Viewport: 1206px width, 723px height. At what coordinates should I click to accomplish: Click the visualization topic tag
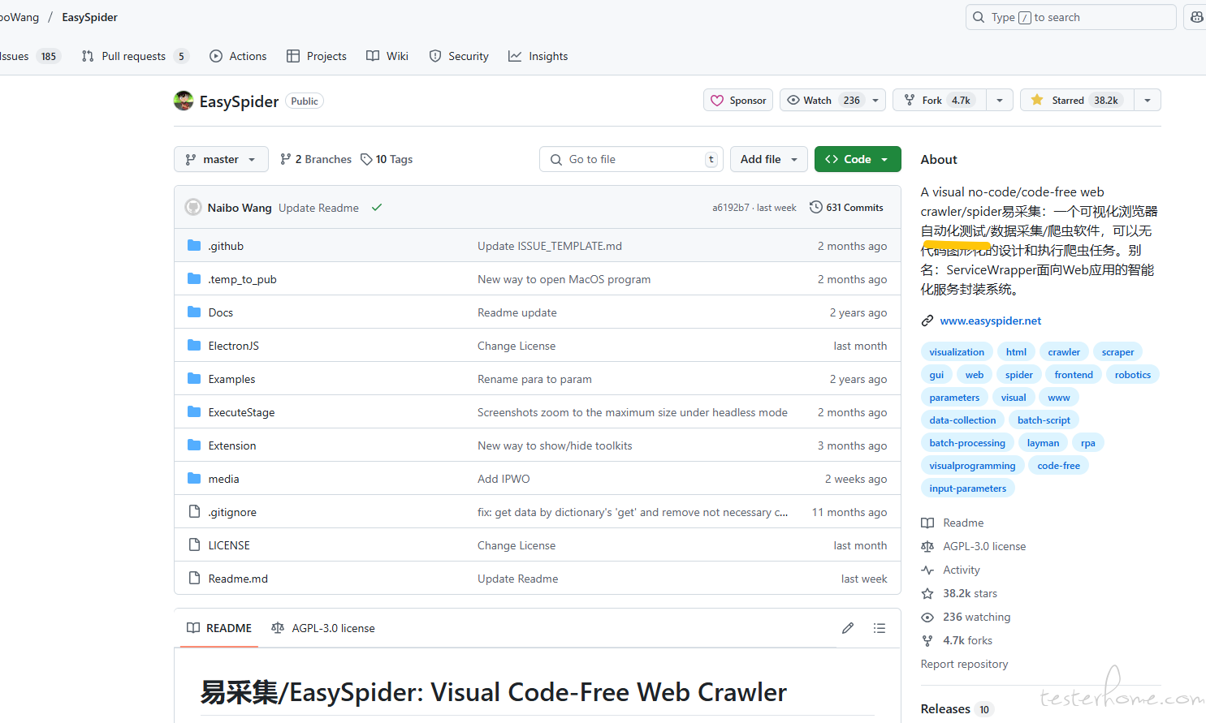click(x=957, y=352)
